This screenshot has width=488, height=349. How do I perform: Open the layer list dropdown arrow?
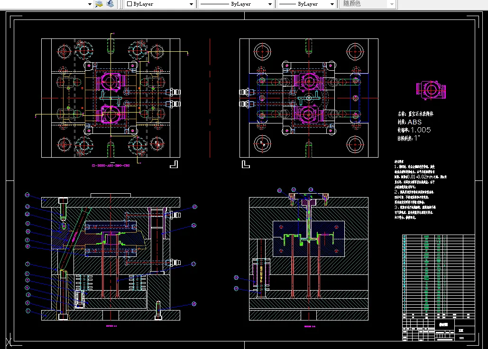tap(90, 4)
